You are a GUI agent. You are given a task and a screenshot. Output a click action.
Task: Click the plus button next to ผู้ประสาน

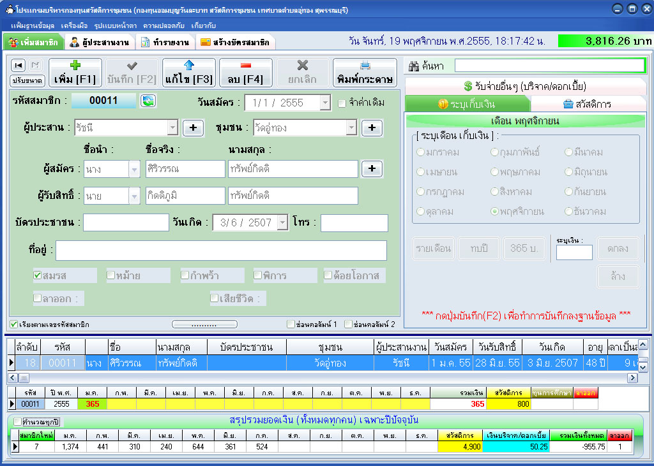[193, 127]
